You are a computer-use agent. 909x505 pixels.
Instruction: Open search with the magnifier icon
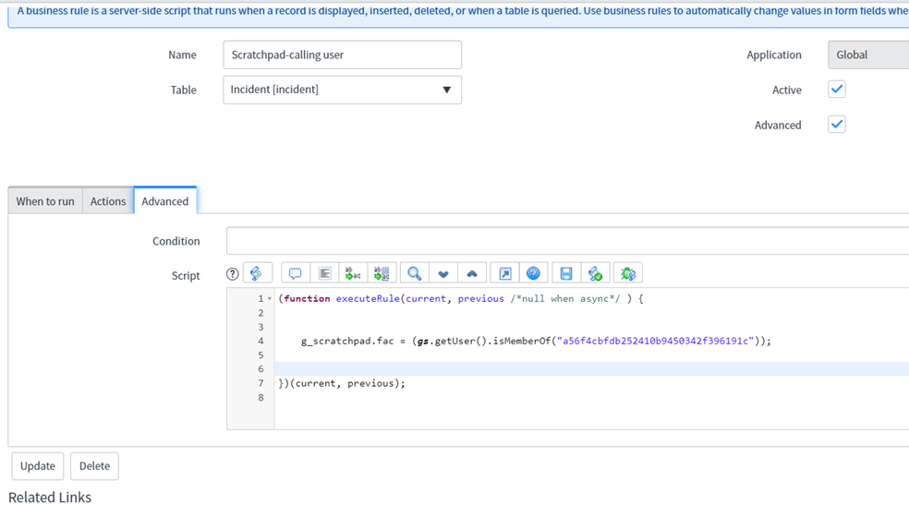point(415,273)
